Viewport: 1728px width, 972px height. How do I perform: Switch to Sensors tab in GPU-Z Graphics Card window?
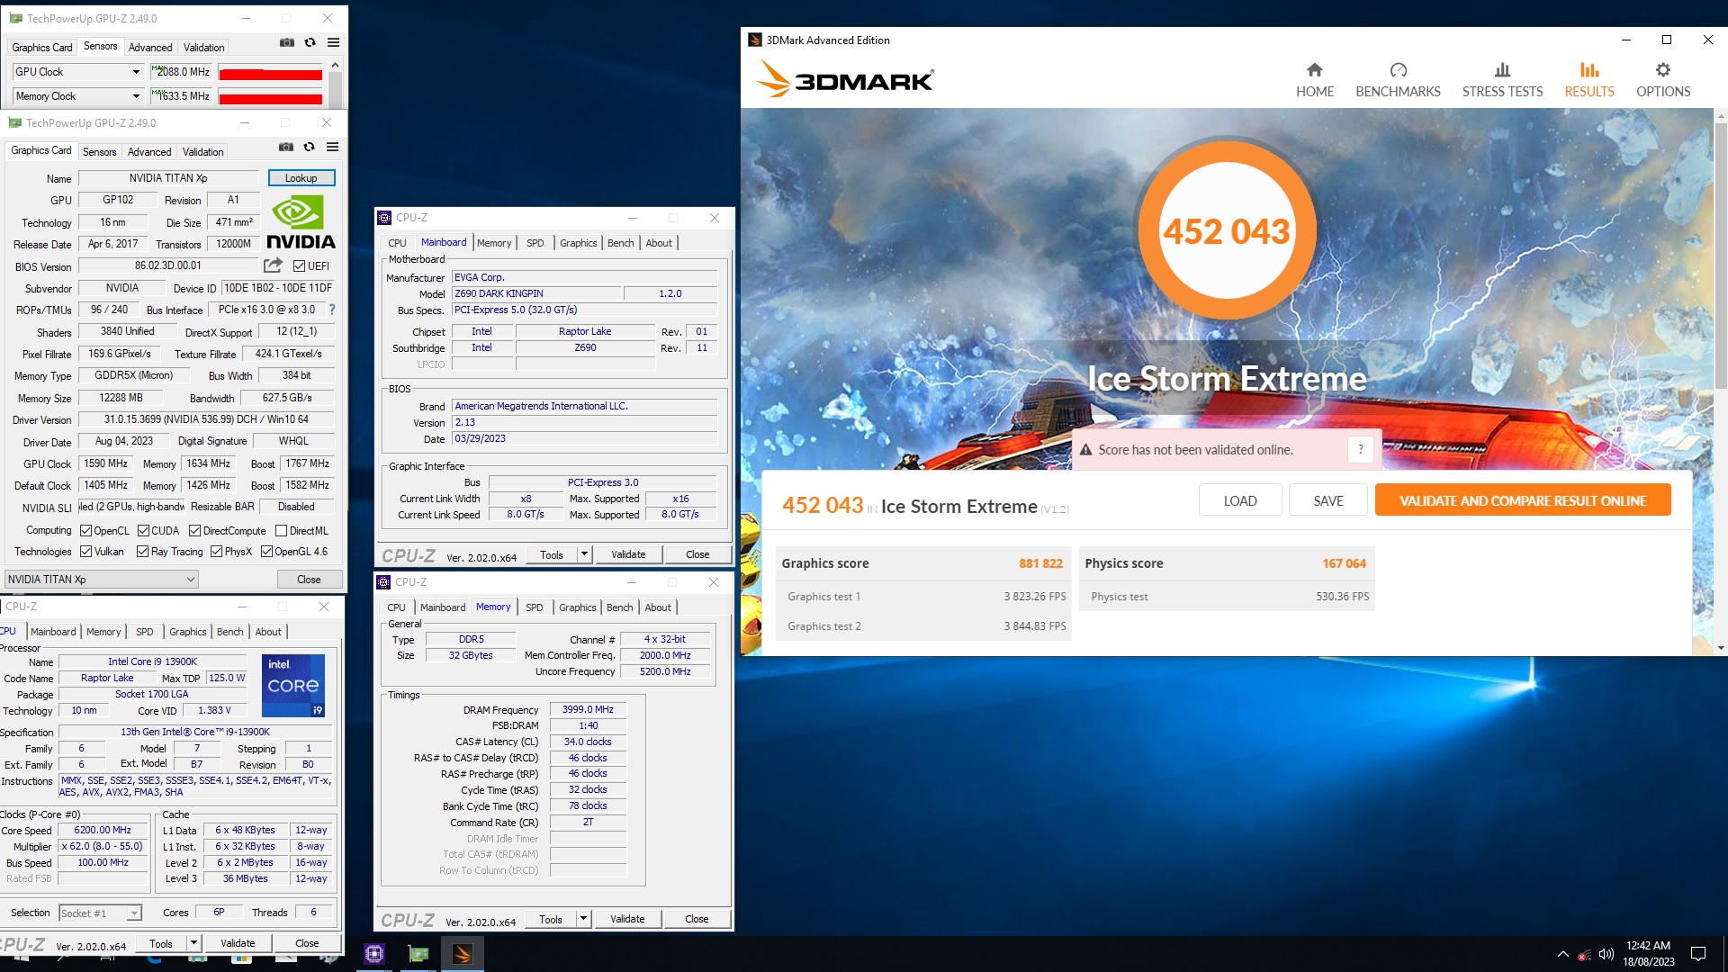click(x=99, y=152)
